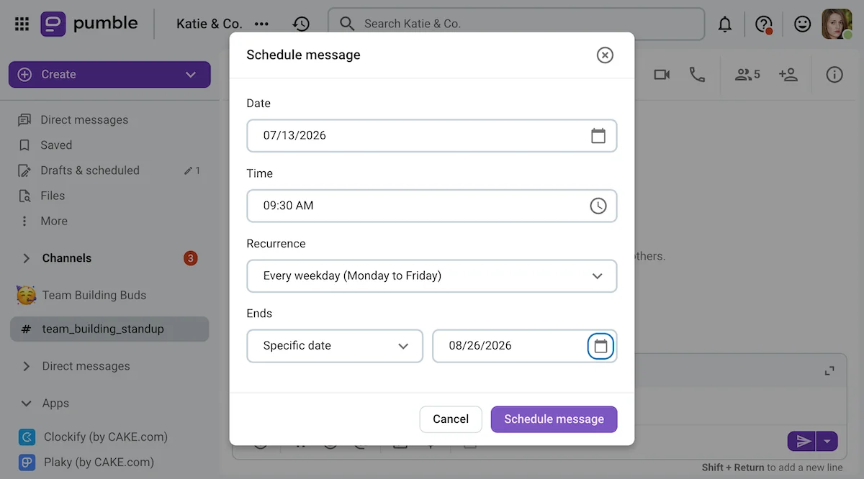The width and height of the screenshot is (864, 479).
Task: Add people to the channel
Action: 788,74
